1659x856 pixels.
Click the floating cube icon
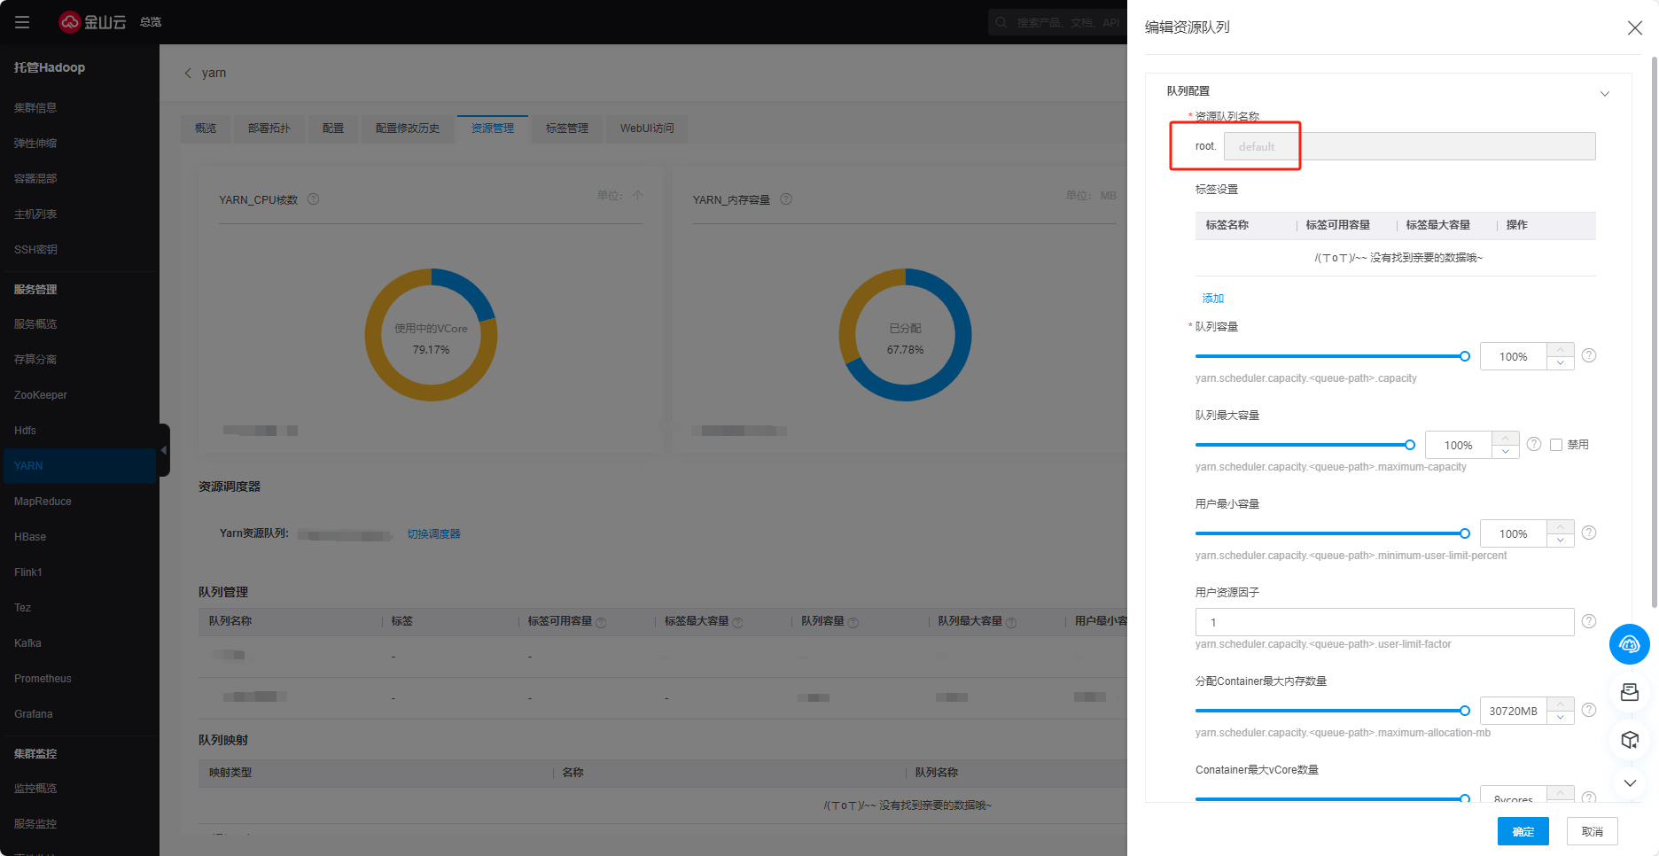tap(1629, 740)
